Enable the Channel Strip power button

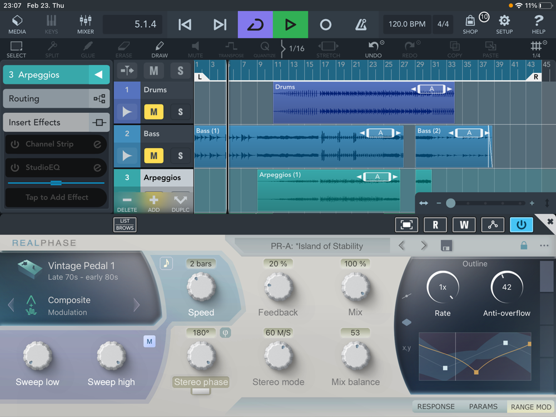[x=15, y=145]
